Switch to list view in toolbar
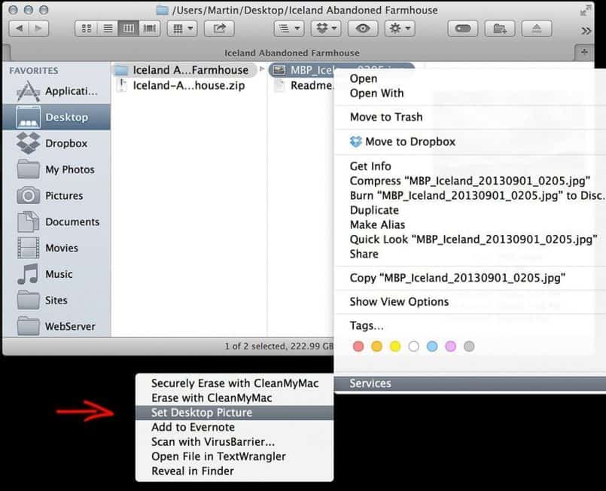This screenshot has height=491, width=606. pos(107,29)
